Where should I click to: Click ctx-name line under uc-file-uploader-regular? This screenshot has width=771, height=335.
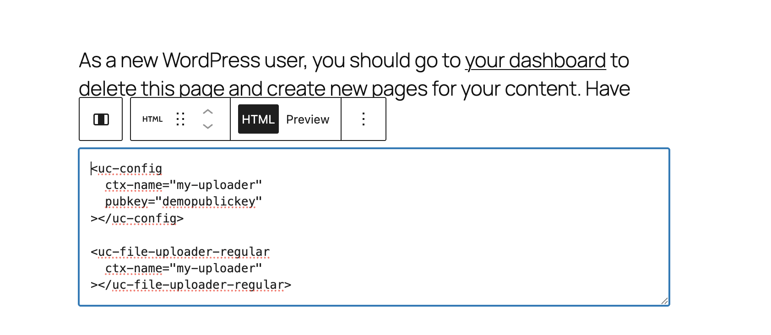coord(183,269)
